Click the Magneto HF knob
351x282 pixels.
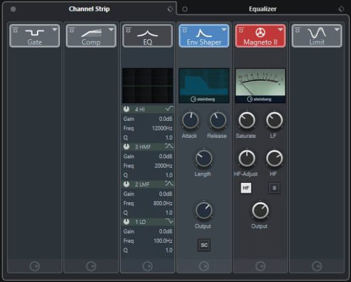click(x=274, y=158)
